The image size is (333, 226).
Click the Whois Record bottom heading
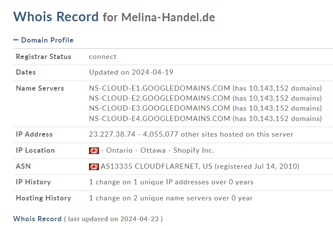[37, 219]
